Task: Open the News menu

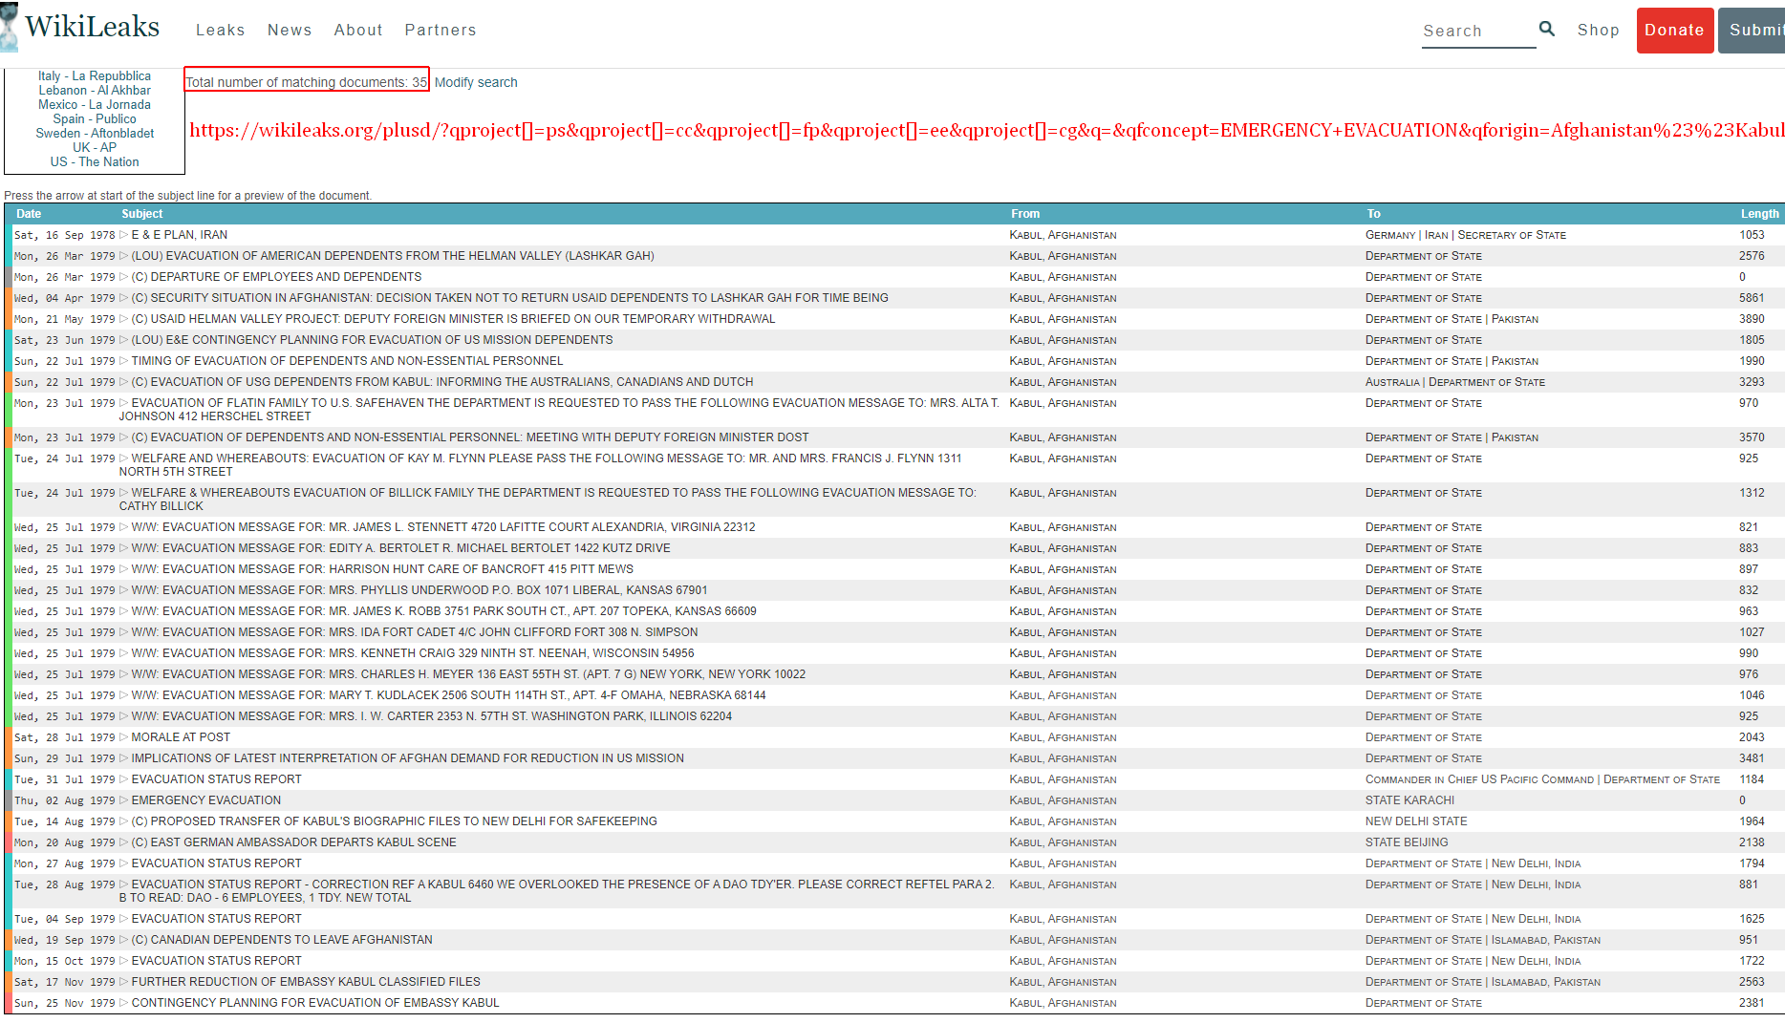Action: click(290, 30)
